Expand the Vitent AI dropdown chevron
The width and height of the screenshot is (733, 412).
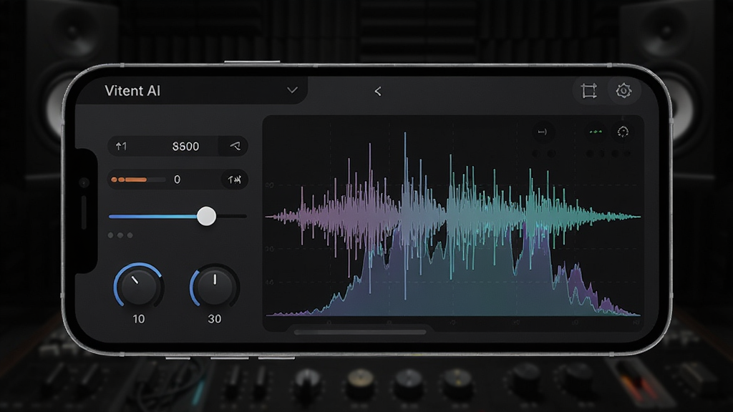(292, 90)
